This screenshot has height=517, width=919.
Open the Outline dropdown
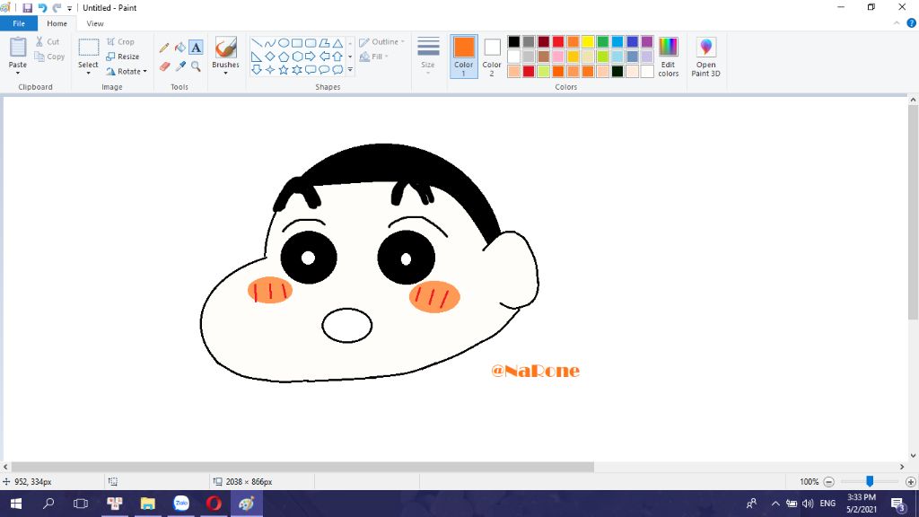point(381,42)
